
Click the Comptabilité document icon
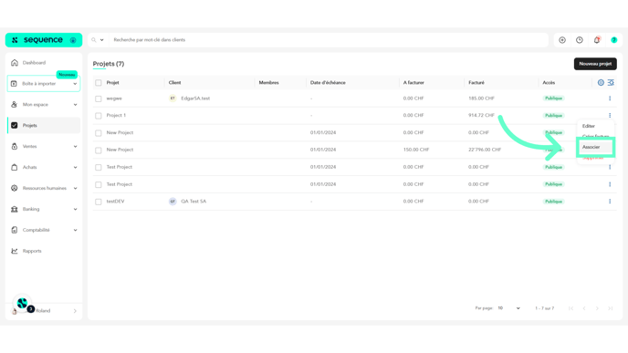(15, 230)
